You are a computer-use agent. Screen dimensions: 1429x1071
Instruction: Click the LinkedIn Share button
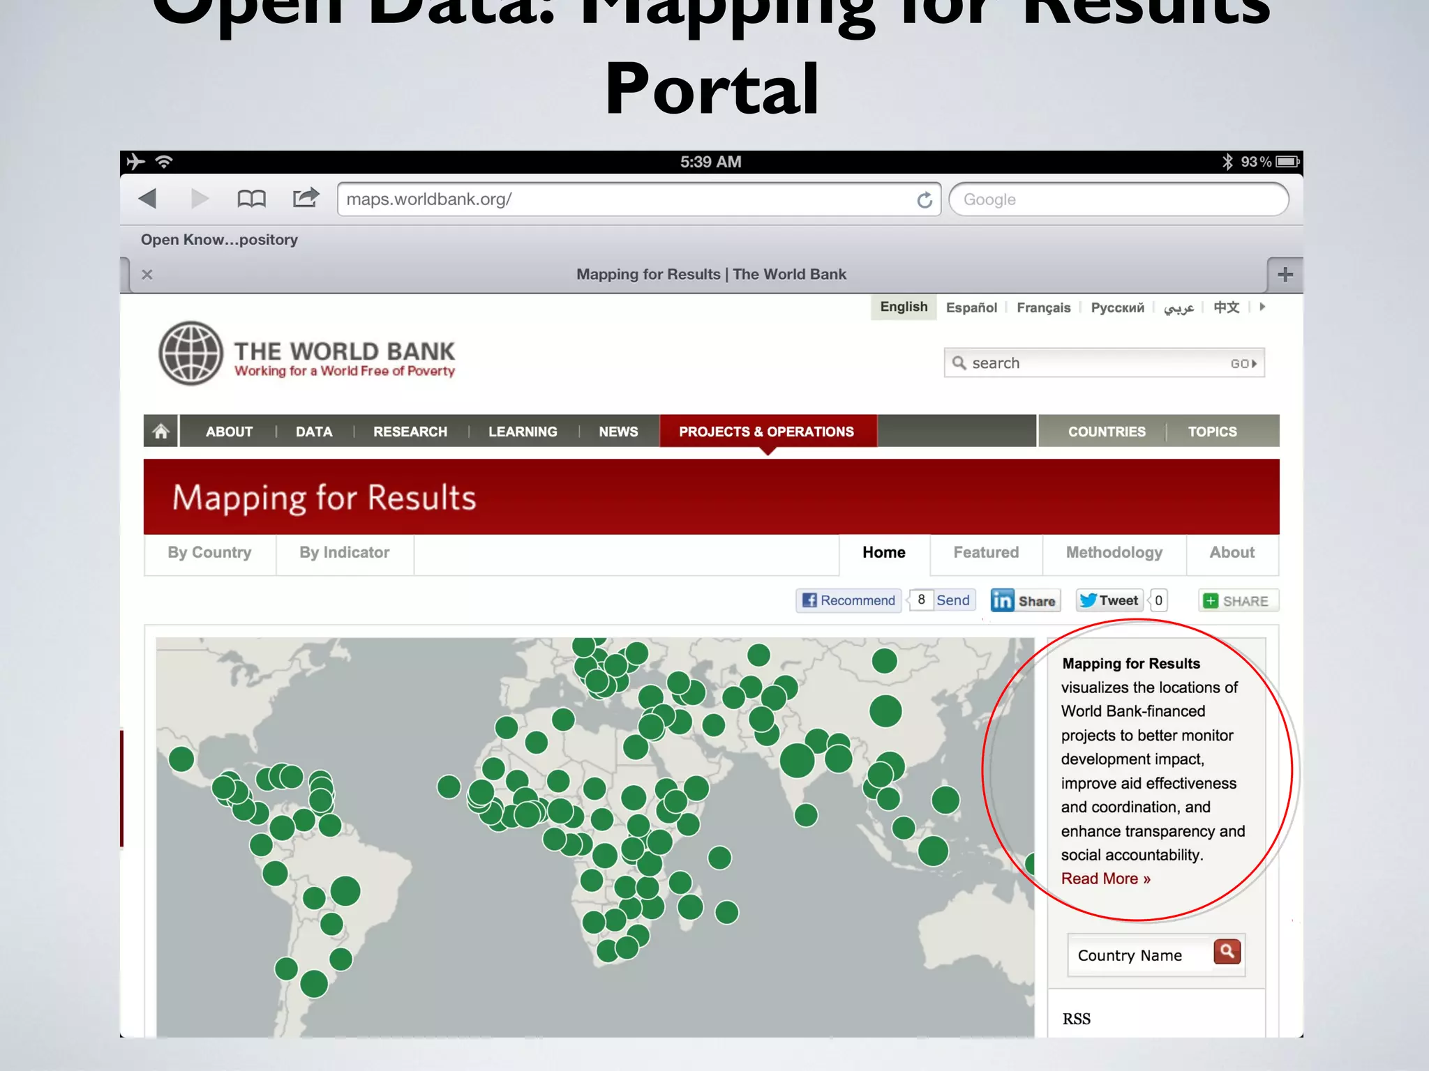[1025, 601]
